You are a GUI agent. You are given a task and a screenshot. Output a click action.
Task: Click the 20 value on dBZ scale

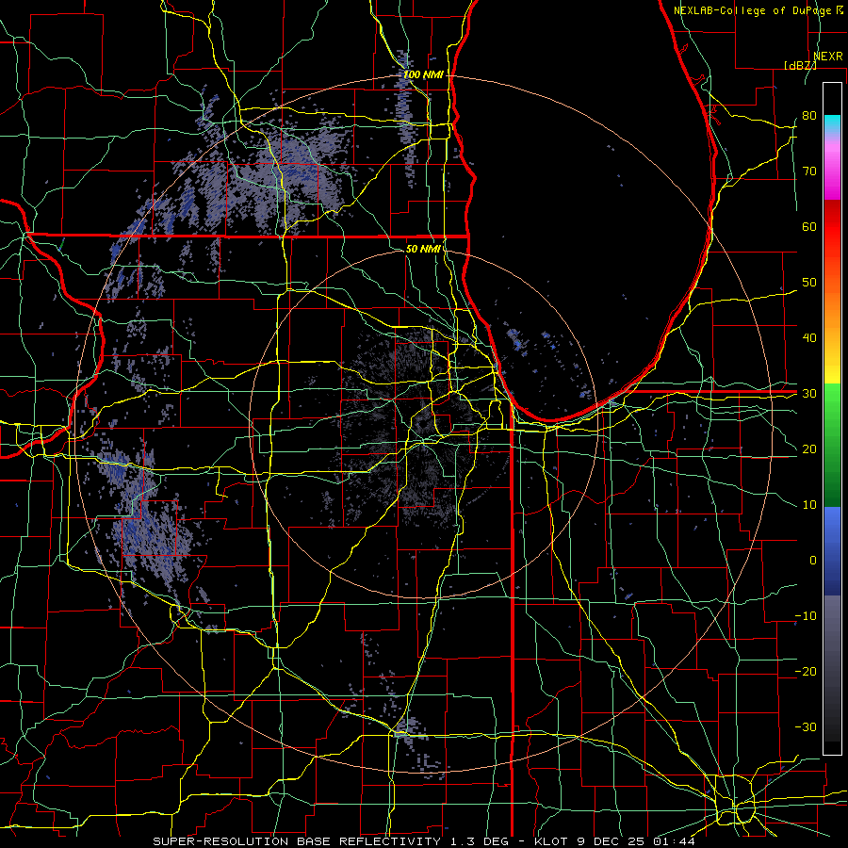[809, 448]
